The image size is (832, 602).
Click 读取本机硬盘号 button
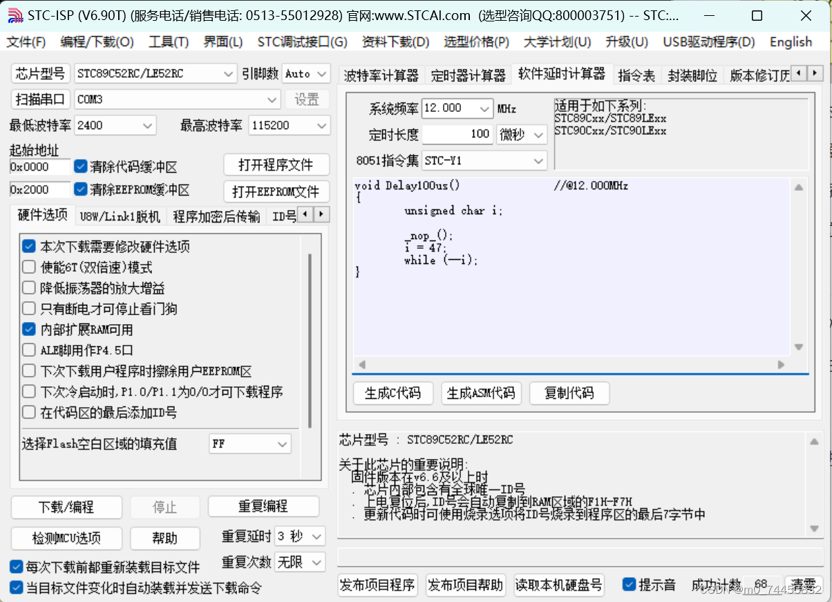coord(559,585)
